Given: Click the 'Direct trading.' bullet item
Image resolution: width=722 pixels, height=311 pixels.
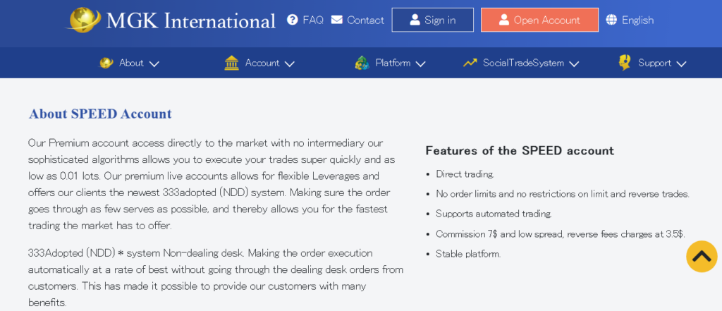Looking at the screenshot, I should click(x=465, y=174).
